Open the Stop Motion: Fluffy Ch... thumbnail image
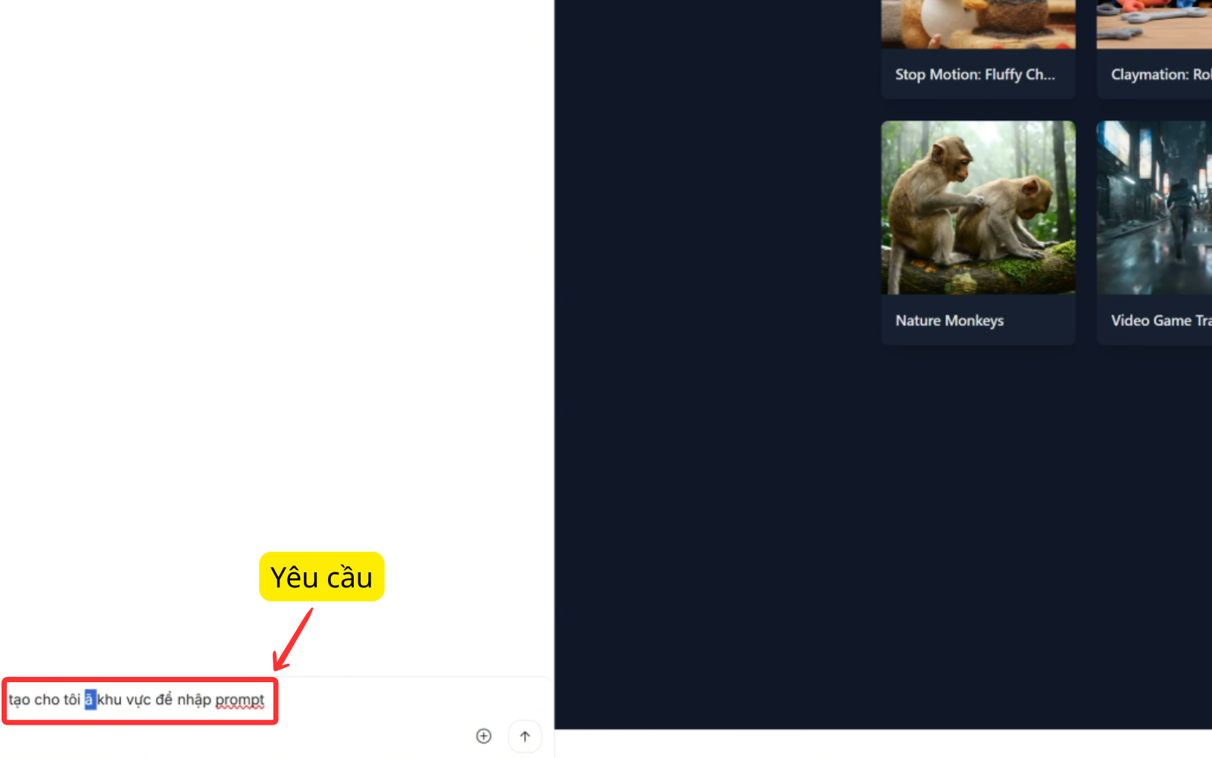 978,24
